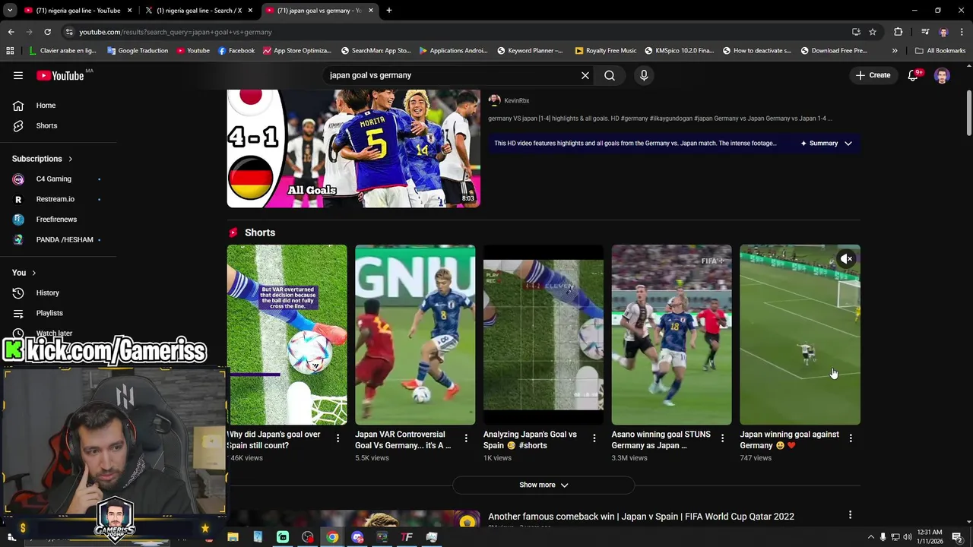Open Another famous comeback win video title
Screen dimensions: 973x547
click(641, 517)
